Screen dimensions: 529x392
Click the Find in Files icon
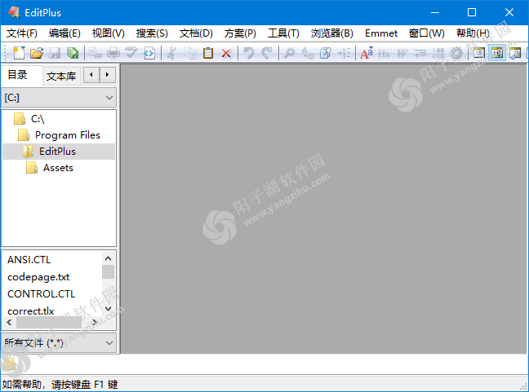[326, 53]
